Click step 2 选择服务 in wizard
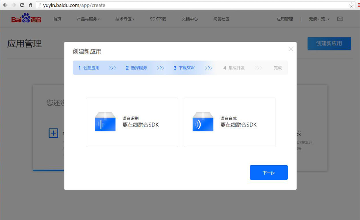Viewport: 360px width, 220px height. coord(136,68)
